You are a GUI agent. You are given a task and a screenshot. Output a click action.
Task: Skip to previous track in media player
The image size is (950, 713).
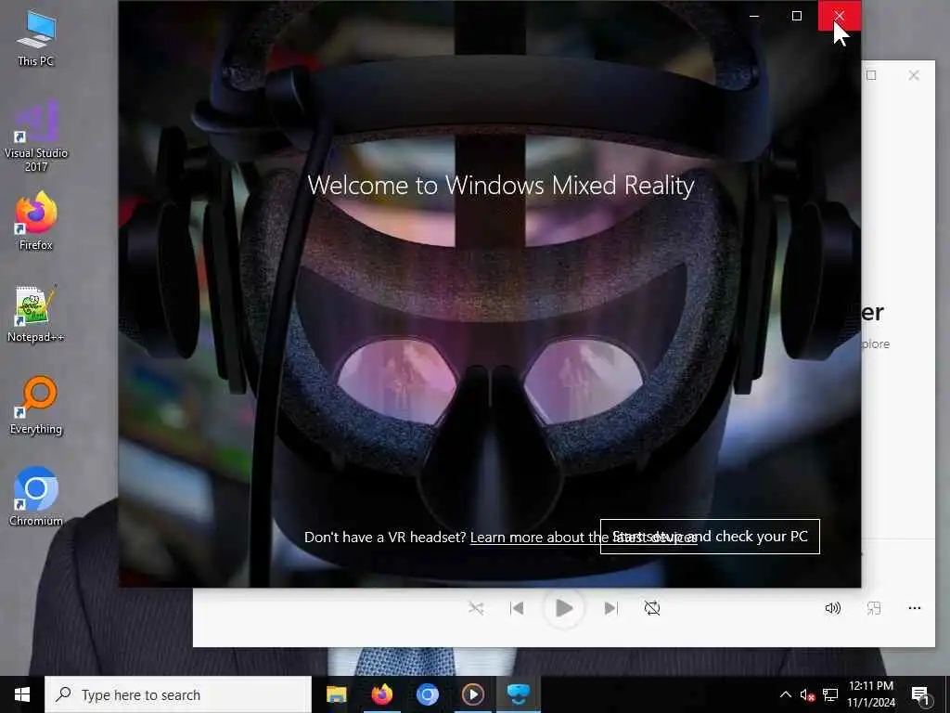tap(517, 608)
